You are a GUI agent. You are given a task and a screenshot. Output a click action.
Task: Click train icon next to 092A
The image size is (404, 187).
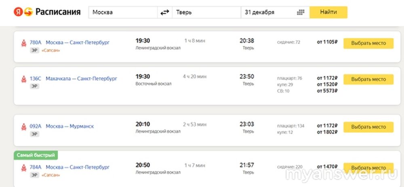coord(23,127)
